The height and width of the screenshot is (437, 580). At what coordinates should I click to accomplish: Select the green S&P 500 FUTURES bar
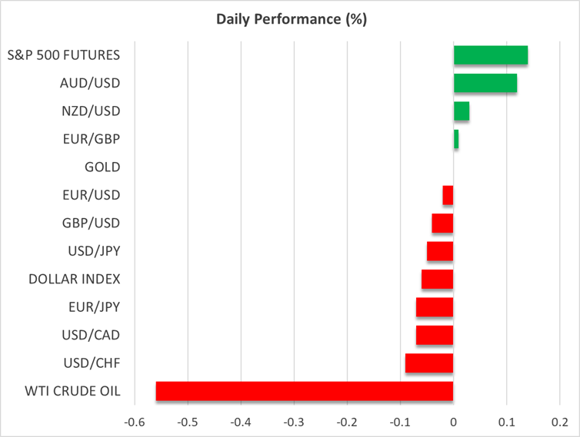tap(490, 55)
